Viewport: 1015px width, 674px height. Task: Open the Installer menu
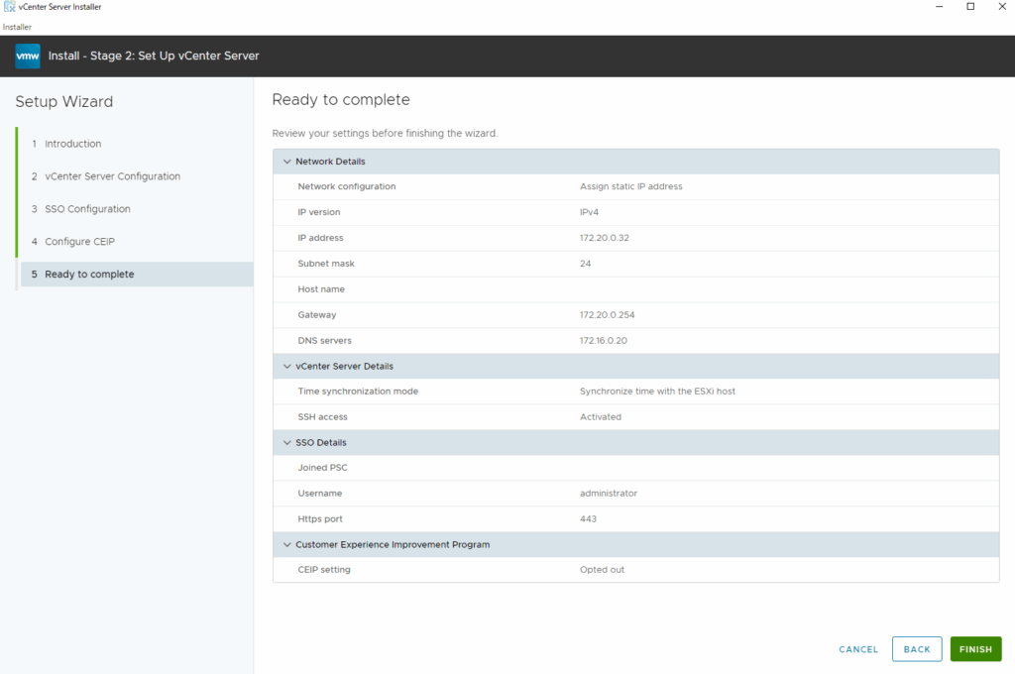pos(17,27)
